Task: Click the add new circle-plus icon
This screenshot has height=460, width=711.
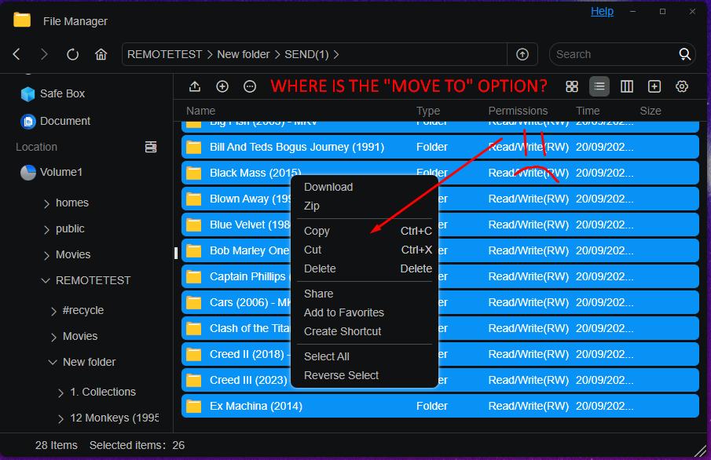Action: (222, 86)
